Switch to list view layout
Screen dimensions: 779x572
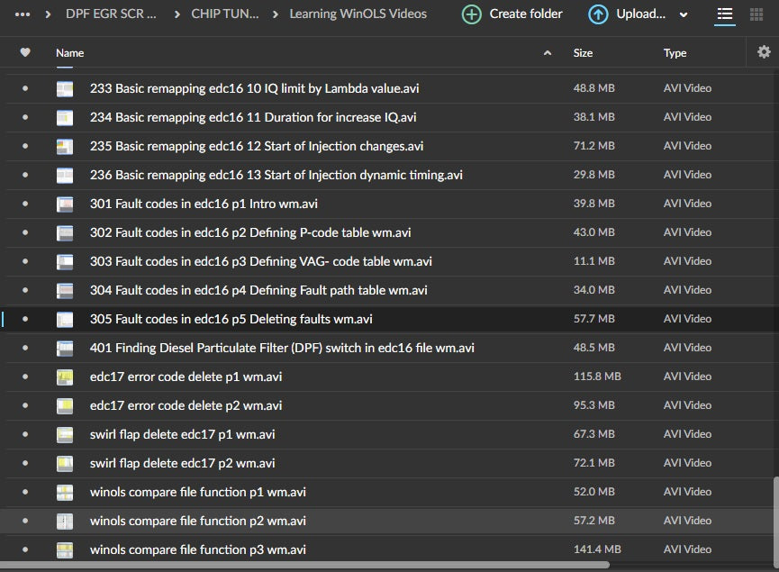(x=724, y=14)
